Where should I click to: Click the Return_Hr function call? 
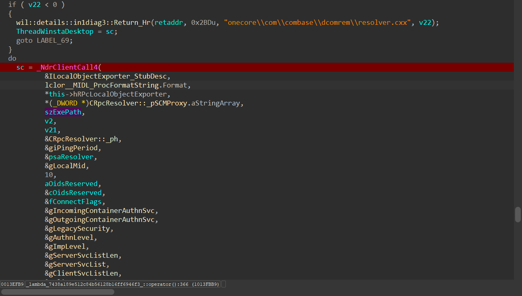coord(129,23)
